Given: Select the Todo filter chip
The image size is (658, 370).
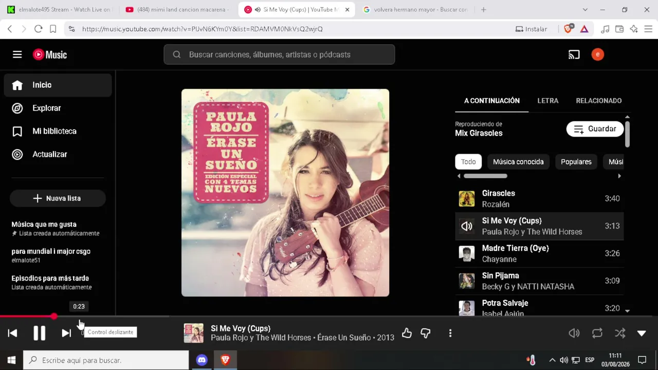Looking at the screenshot, I should coord(468,162).
